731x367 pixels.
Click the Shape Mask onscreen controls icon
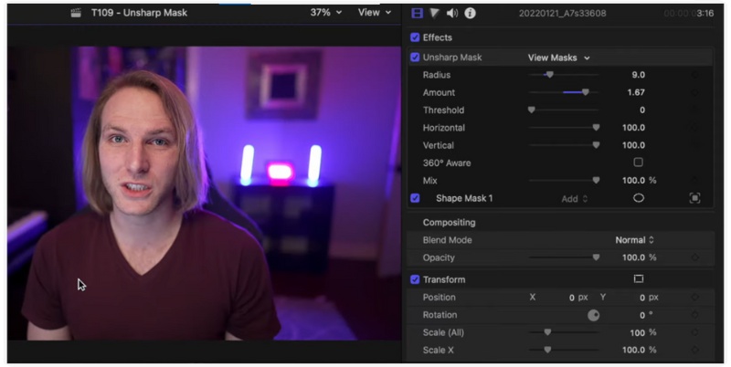(694, 198)
